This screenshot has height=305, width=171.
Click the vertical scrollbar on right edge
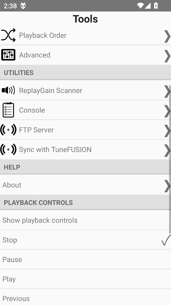pyautogui.click(x=170, y=159)
